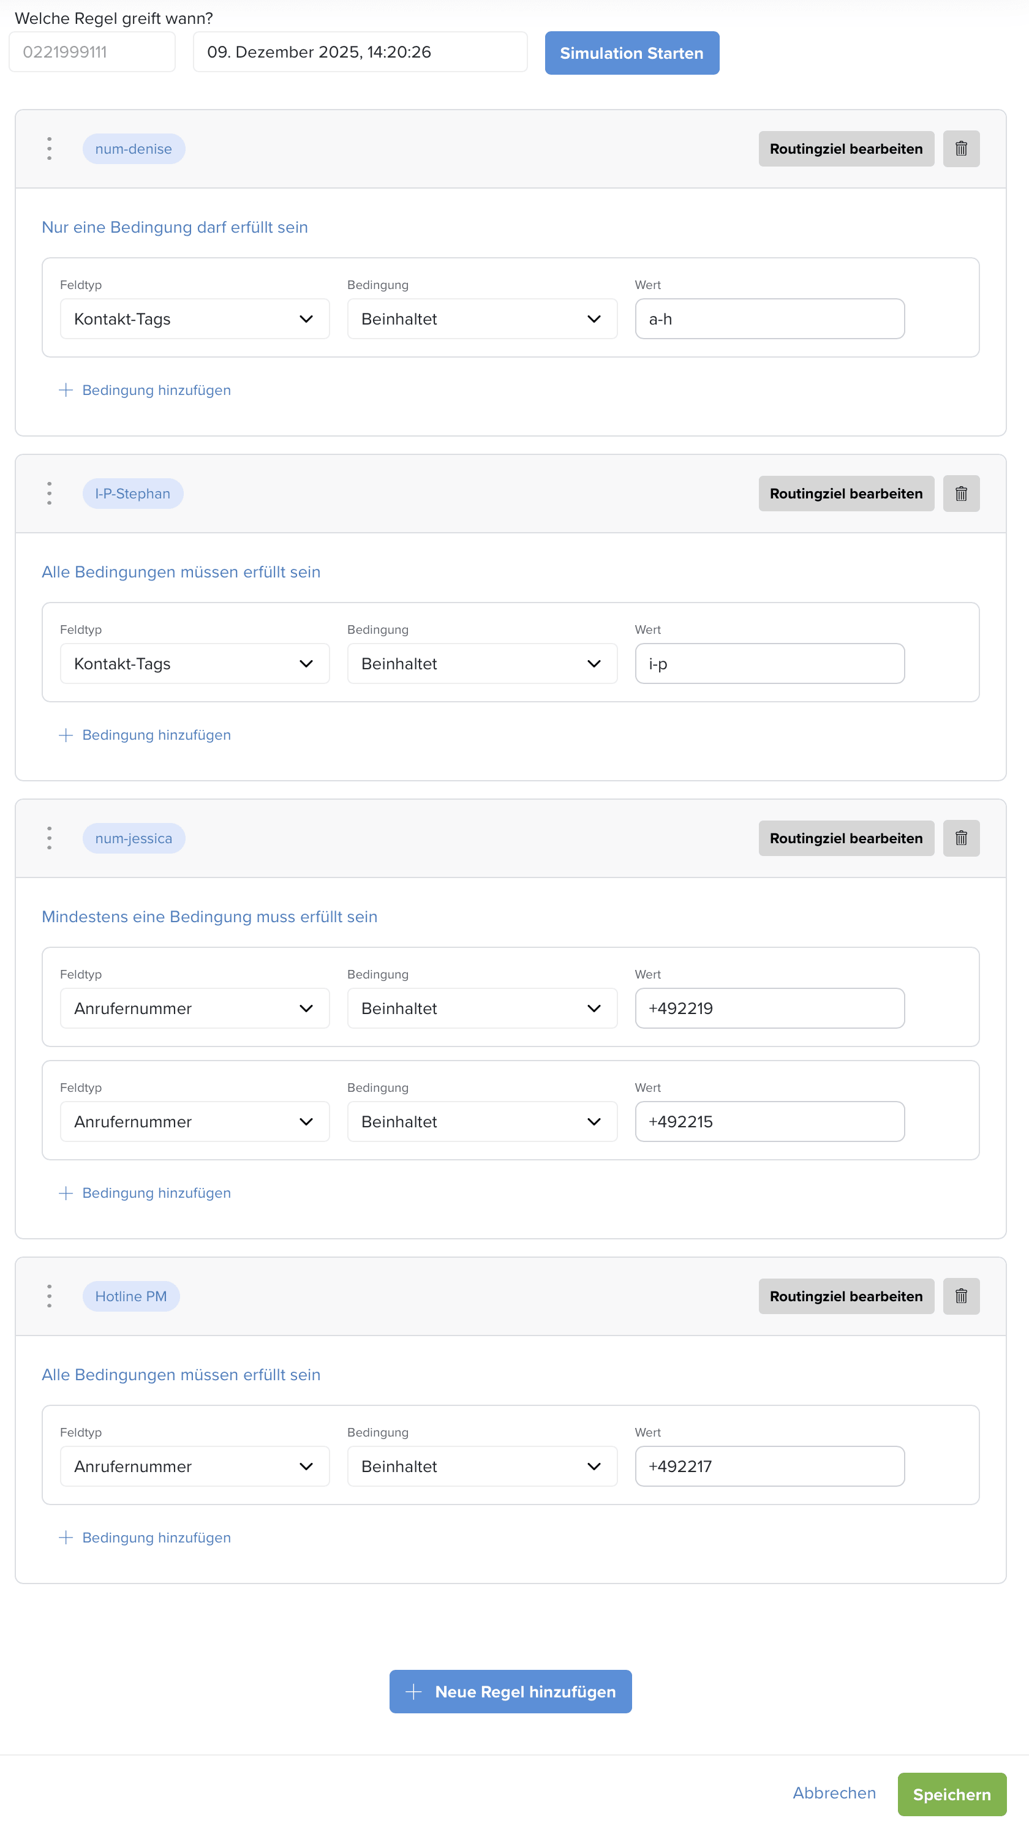Open Bedingung dropdown for +492215 condition
1029x1826 pixels.
pyautogui.click(x=481, y=1121)
